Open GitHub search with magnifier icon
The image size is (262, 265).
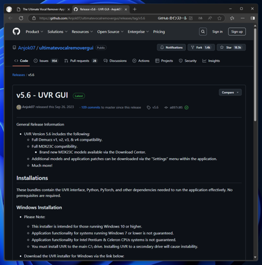tap(203, 32)
